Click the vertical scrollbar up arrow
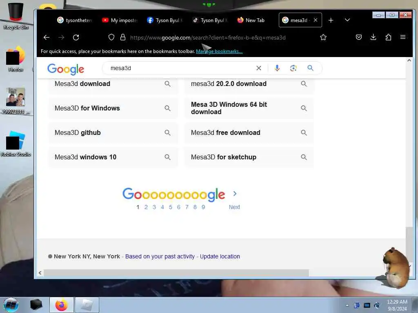 coord(409,60)
